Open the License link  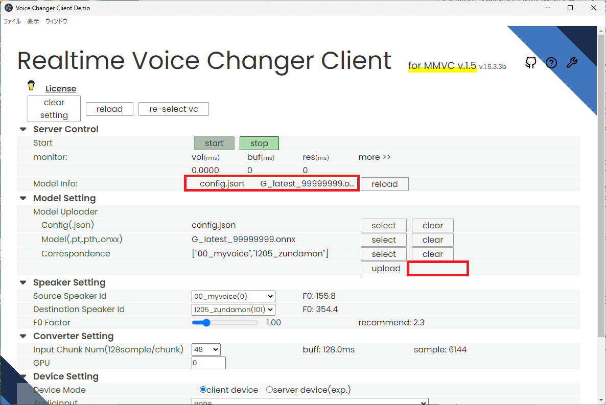click(61, 88)
